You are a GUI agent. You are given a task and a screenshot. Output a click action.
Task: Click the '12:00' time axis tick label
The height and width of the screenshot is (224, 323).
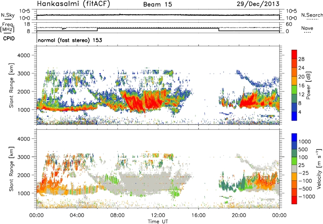(x=158, y=216)
